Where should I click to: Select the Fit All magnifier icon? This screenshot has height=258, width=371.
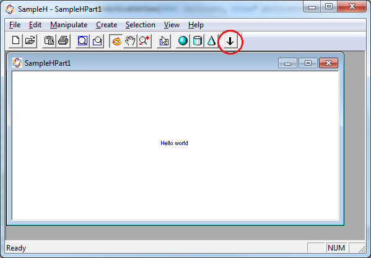82,41
